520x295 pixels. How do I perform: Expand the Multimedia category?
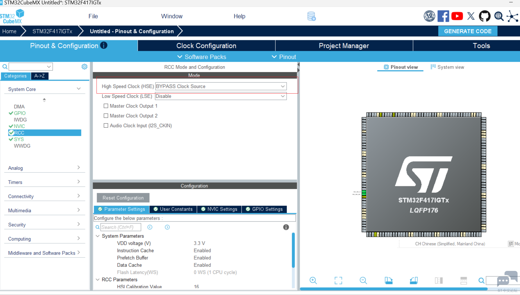(x=78, y=210)
